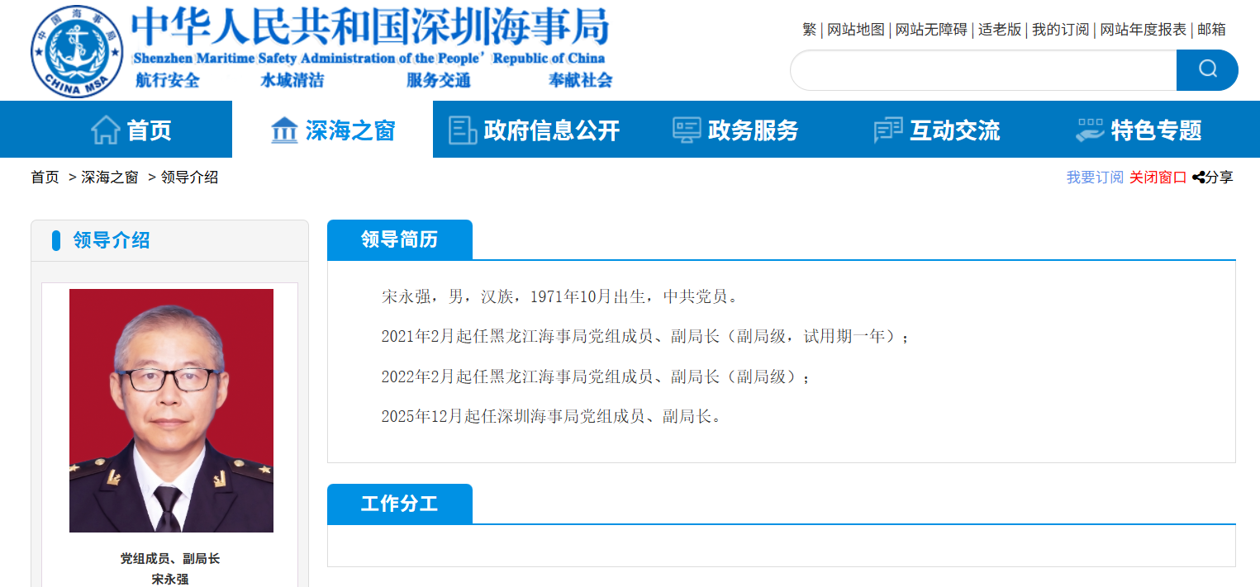The width and height of the screenshot is (1260, 587).
Task: Click the China MSA anchor logo
Action: [x=76, y=50]
